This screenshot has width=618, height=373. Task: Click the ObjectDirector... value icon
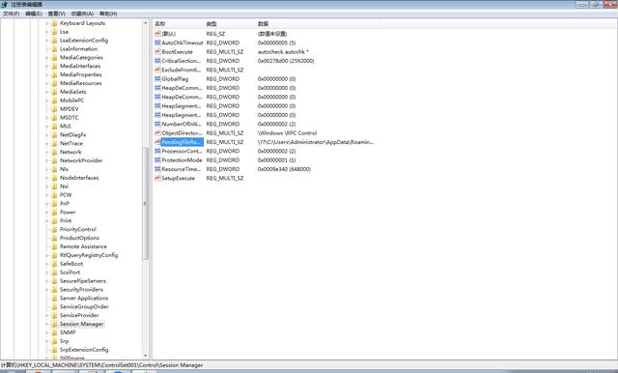pos(157,133)
